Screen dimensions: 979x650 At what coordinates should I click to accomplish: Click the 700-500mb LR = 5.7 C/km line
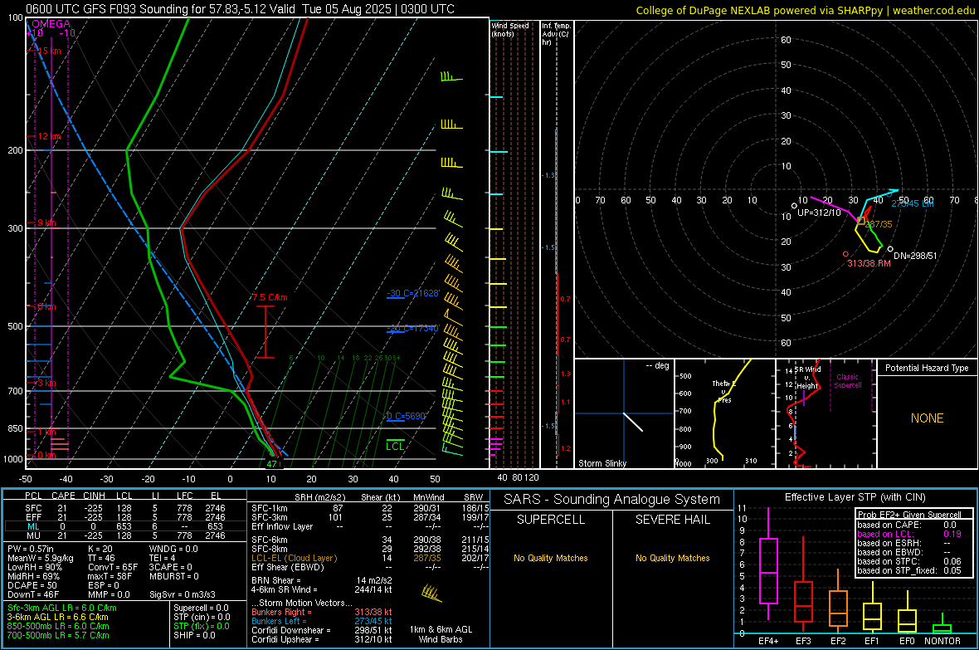tap(58, 635)
